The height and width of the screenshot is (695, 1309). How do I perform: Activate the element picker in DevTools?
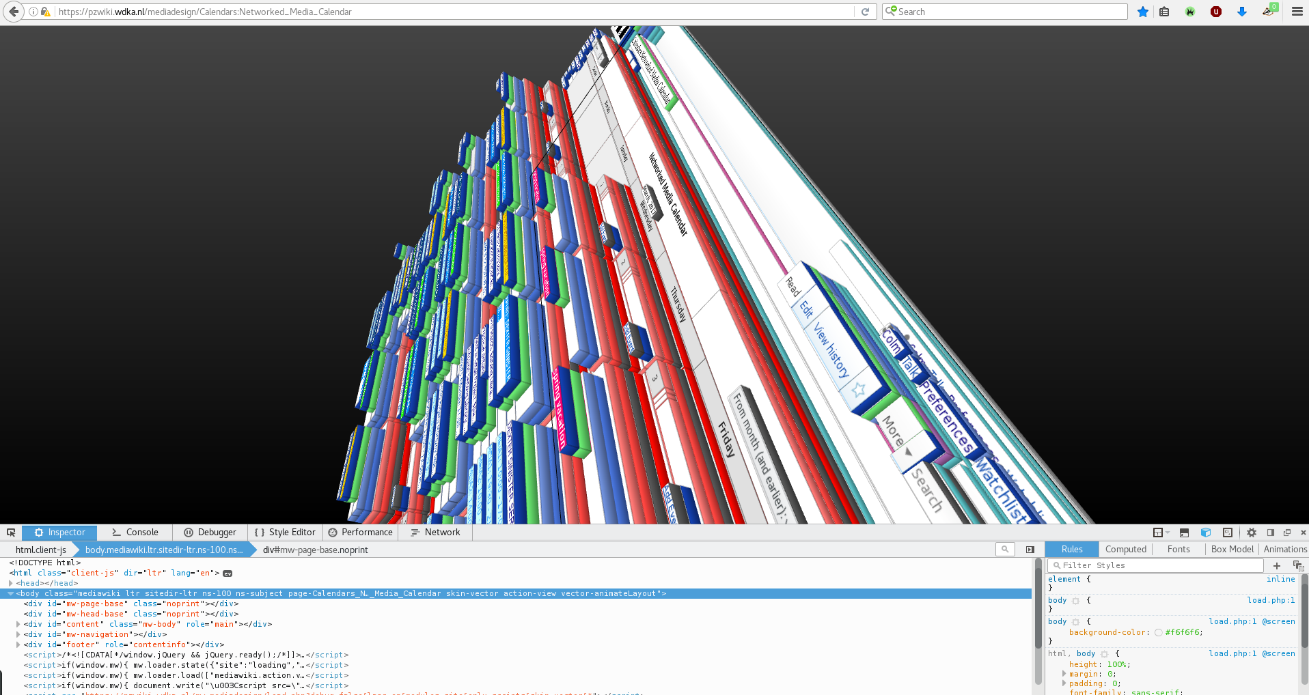(x=11, y=532)
